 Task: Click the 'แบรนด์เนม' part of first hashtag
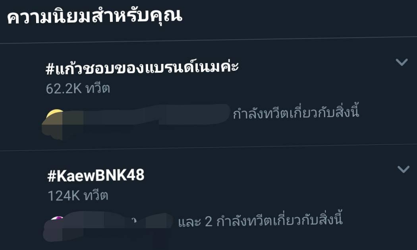[172, 67]
